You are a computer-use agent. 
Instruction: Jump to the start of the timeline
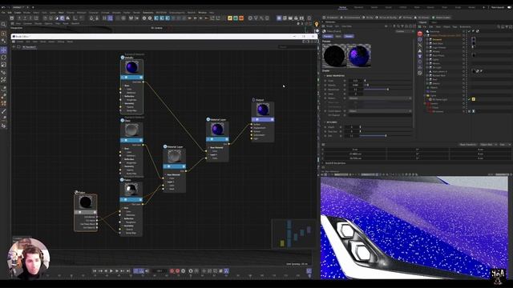pos(95,271)
